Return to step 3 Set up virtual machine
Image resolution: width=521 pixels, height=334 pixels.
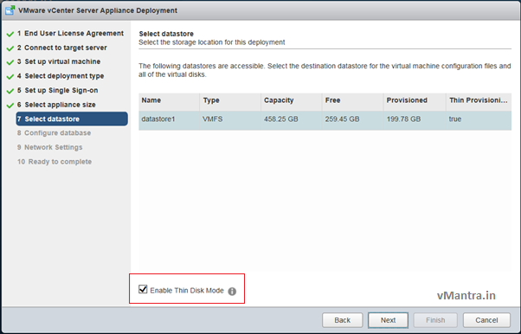pos(59,61)
